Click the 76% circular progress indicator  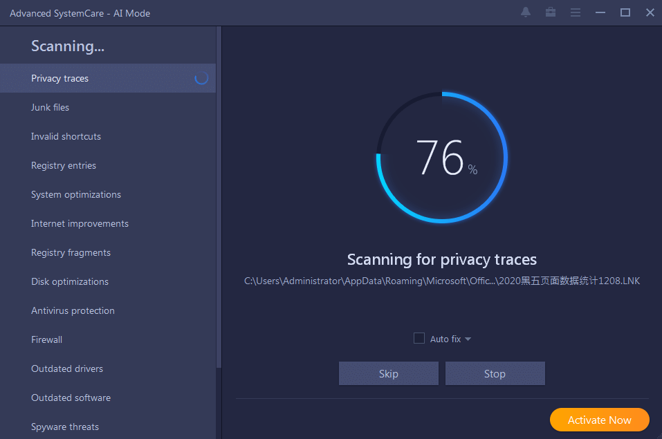[442, 158]
